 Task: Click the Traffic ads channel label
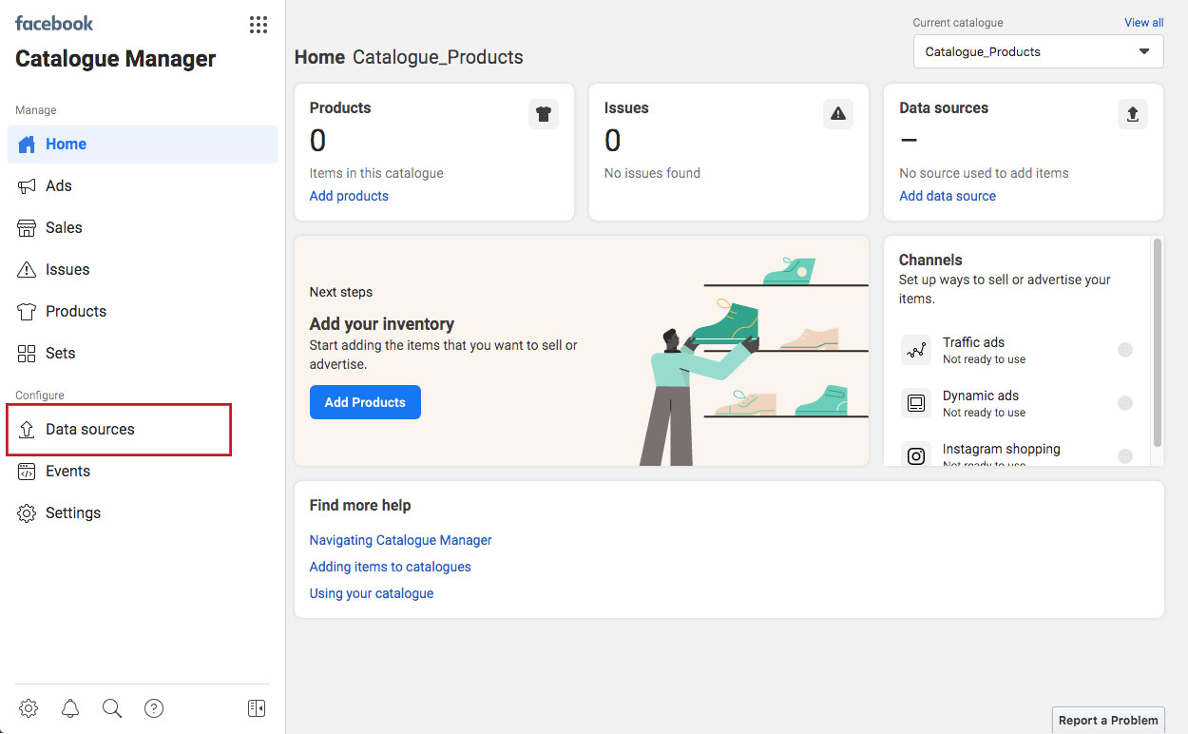[973, 342]
